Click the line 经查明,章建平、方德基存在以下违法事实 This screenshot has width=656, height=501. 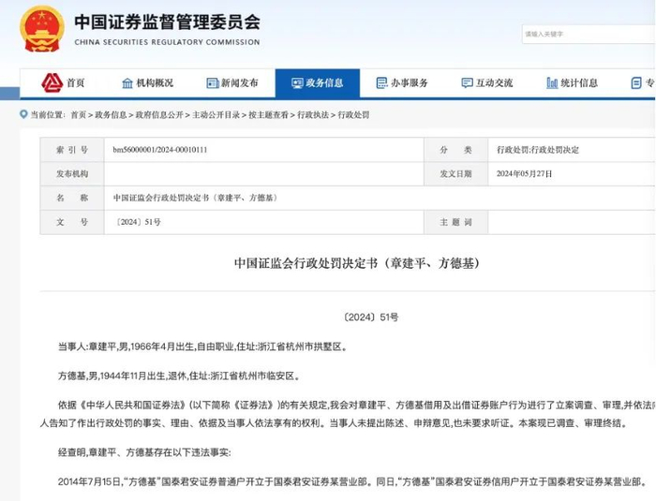(144, 452)
